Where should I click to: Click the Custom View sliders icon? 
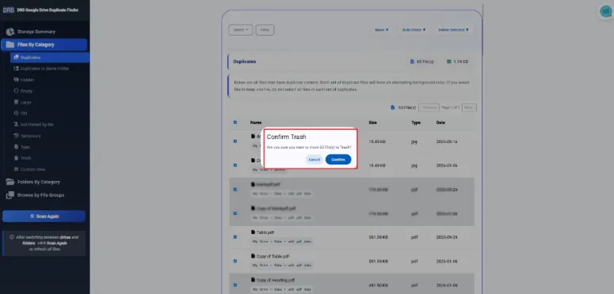click(x=16, y=169)
